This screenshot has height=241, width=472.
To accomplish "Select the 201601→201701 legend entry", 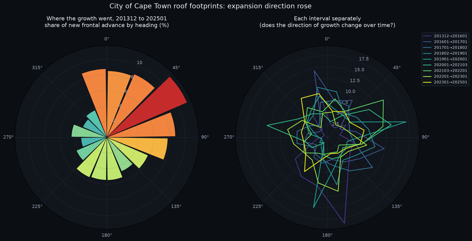I will click(x=445, y=42).
